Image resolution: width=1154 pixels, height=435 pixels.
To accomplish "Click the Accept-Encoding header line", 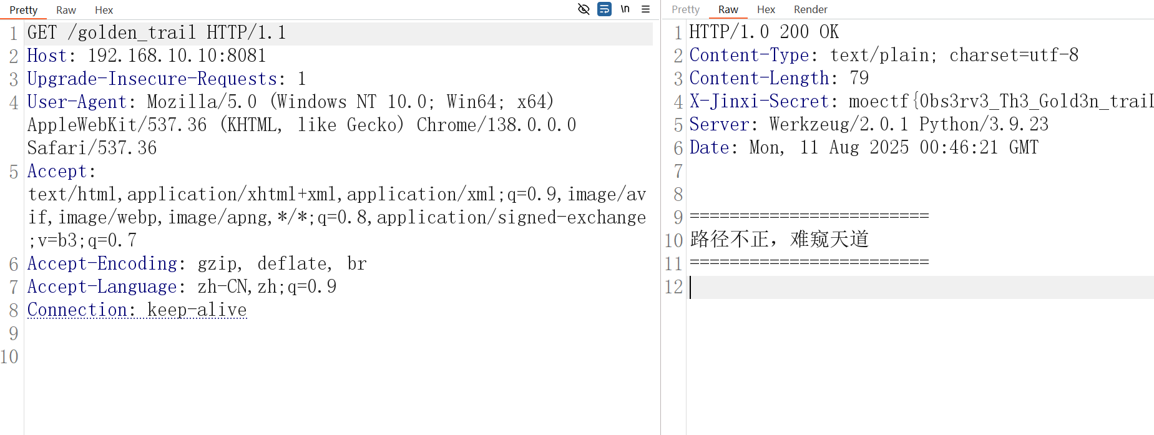I will (x=197, y=263).
